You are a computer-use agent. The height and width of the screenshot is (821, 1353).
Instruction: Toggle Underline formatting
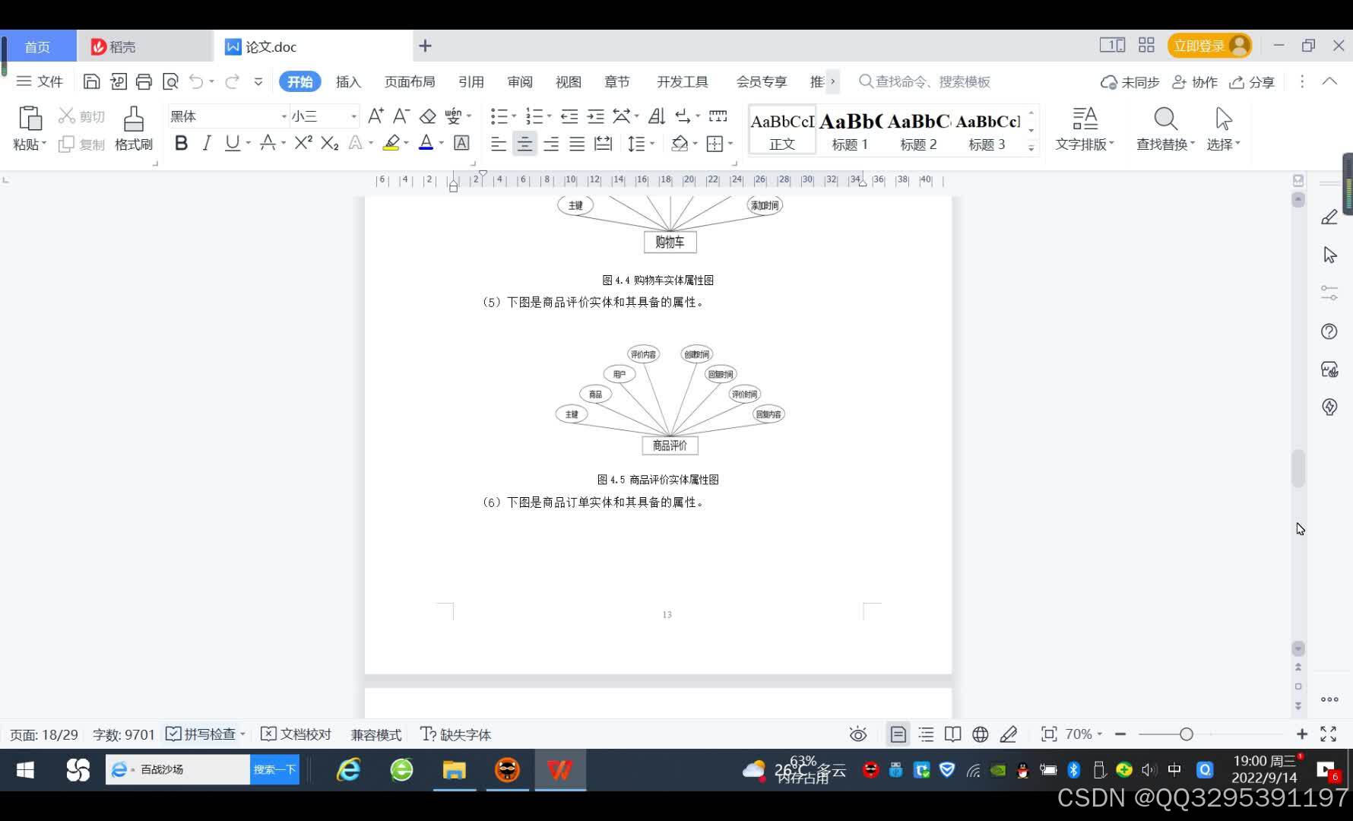click(x=232, y=142)
